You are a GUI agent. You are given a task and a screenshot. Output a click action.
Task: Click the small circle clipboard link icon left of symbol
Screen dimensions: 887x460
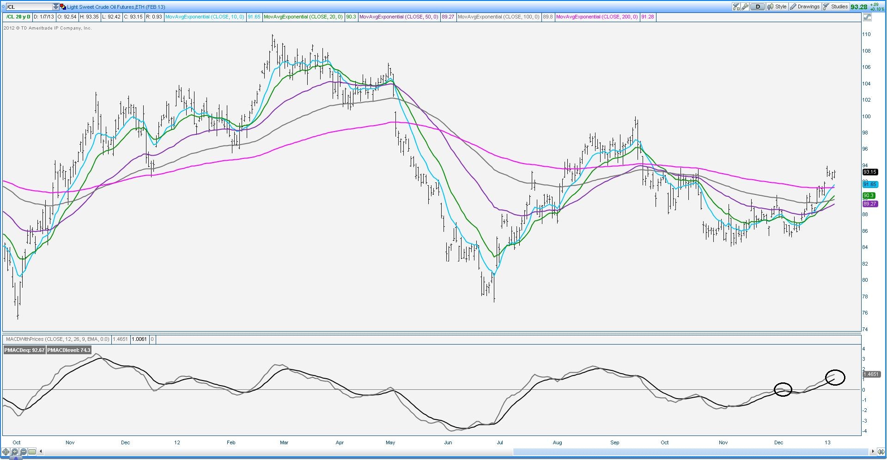pos(3,7)
